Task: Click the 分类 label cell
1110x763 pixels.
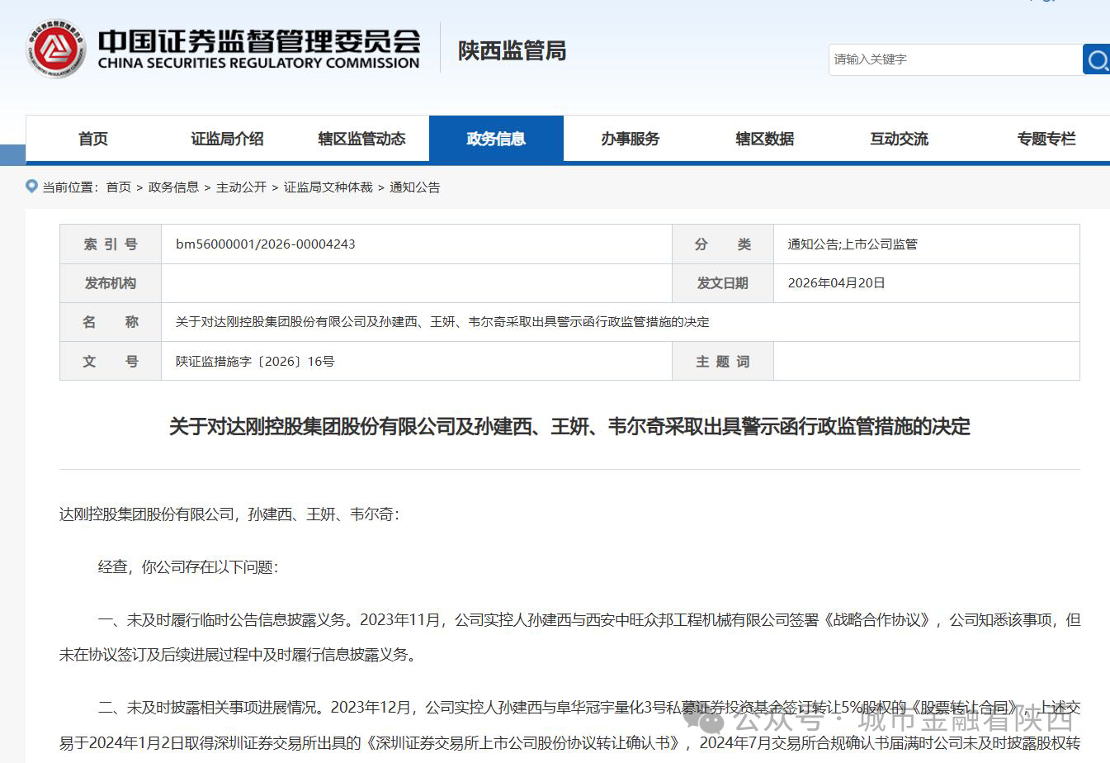Action: (723, 244)
